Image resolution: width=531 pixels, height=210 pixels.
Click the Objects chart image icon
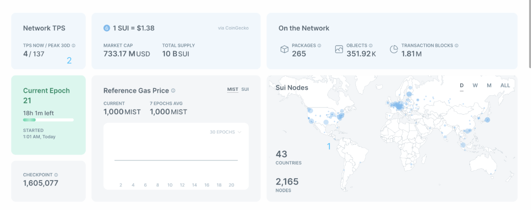339,50
